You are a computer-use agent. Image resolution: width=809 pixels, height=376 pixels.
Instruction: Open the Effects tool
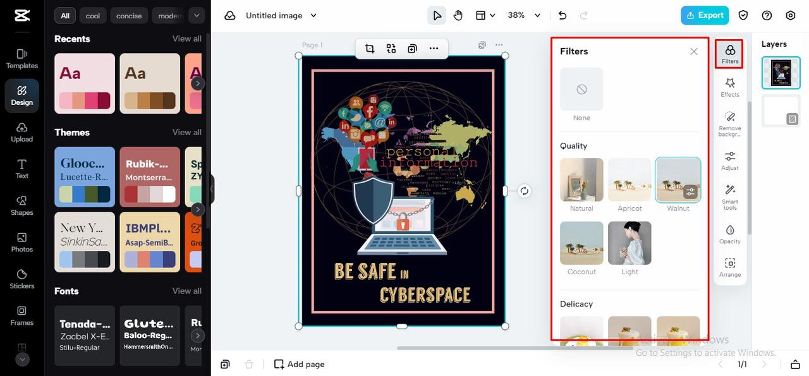(730, 87)
